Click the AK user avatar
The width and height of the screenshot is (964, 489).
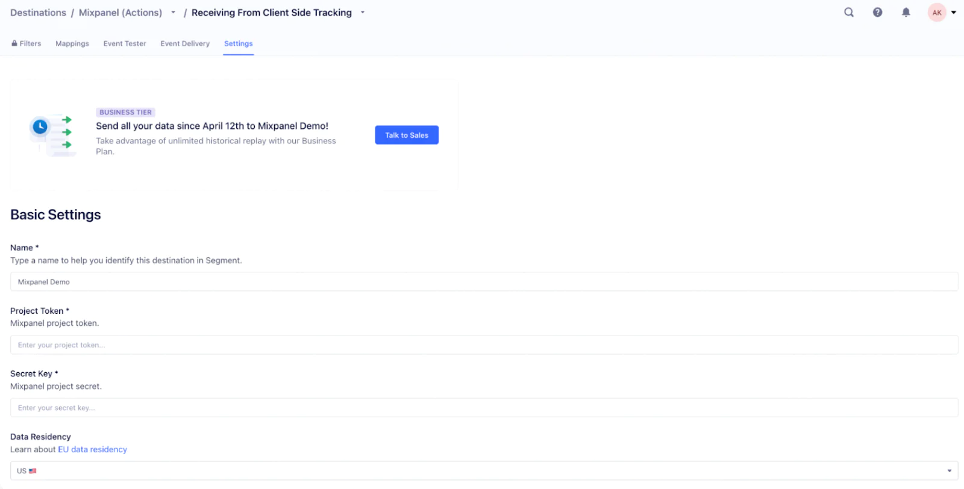pos(936,13)
